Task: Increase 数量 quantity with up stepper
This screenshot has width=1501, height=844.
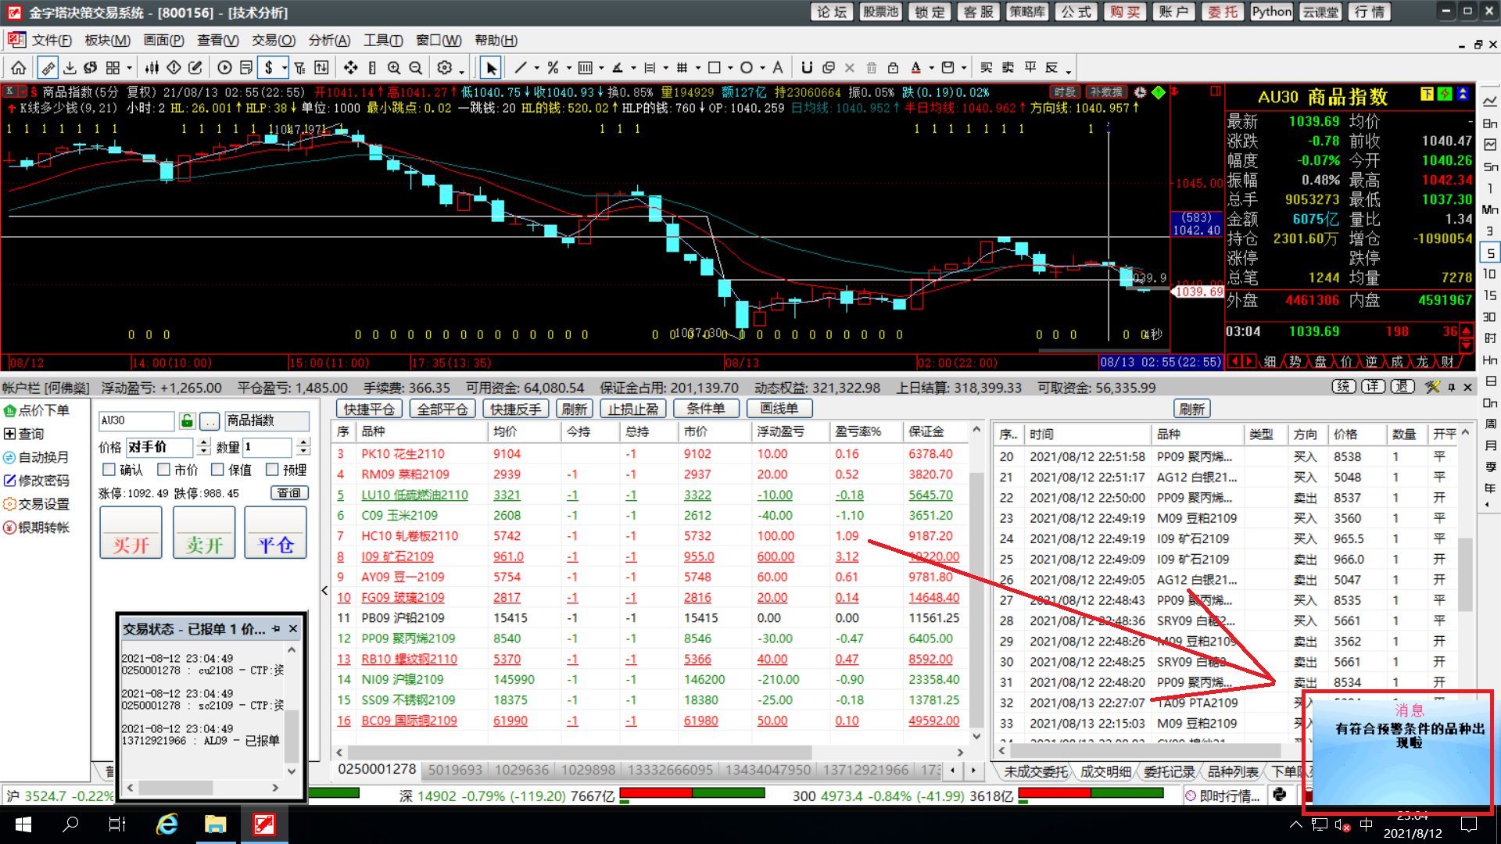Action: coord(303,442)
